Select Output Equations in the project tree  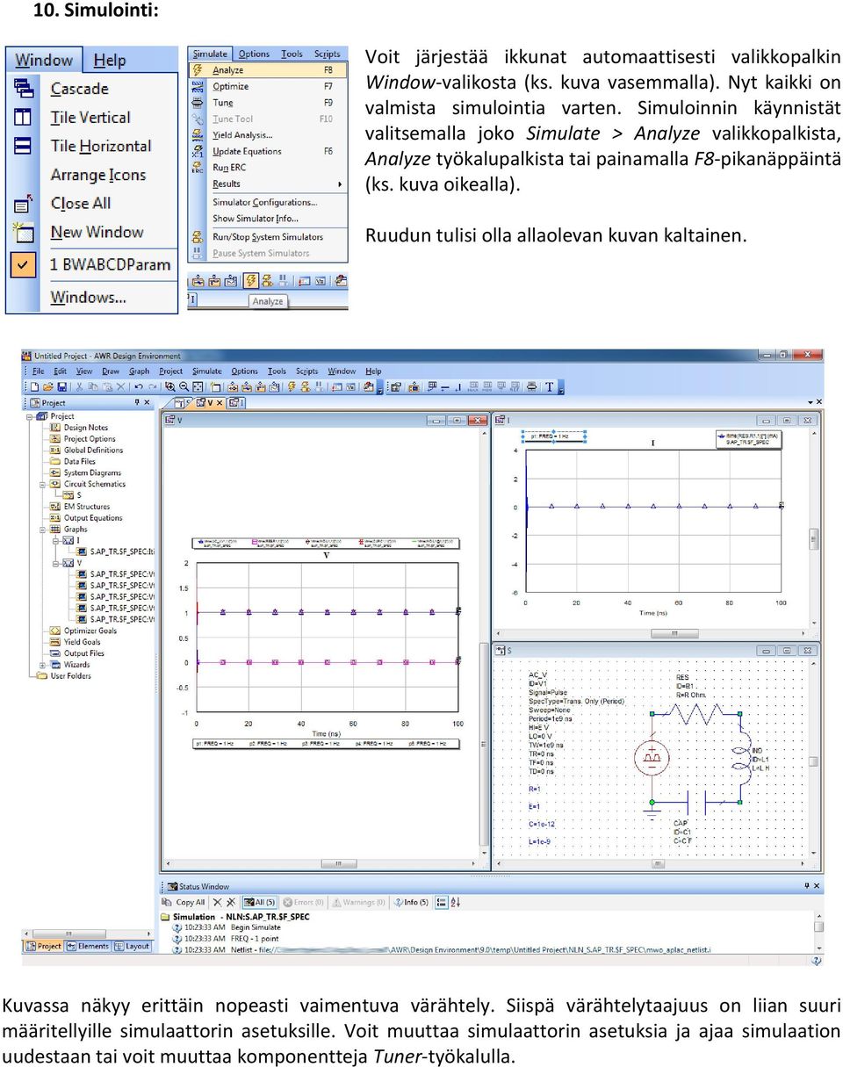(x=86, y=518)
